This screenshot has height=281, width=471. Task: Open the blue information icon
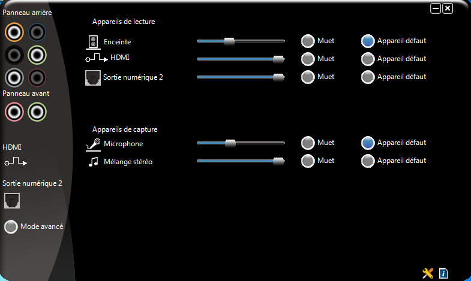point(443,273)
